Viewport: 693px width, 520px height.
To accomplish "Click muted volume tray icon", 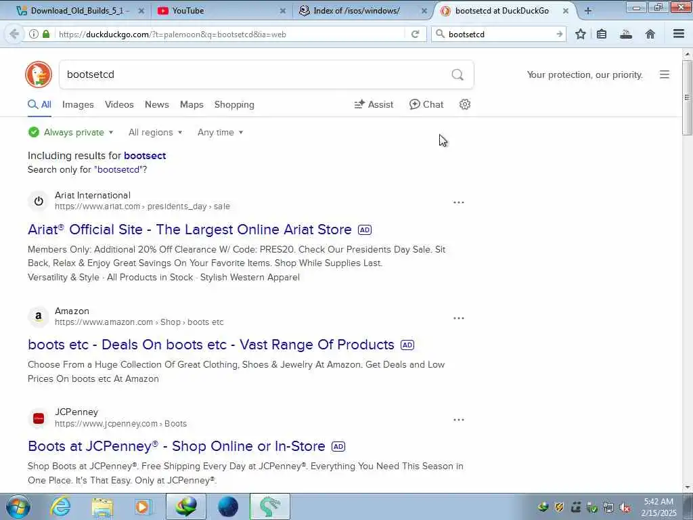I will tap(625, 508).
